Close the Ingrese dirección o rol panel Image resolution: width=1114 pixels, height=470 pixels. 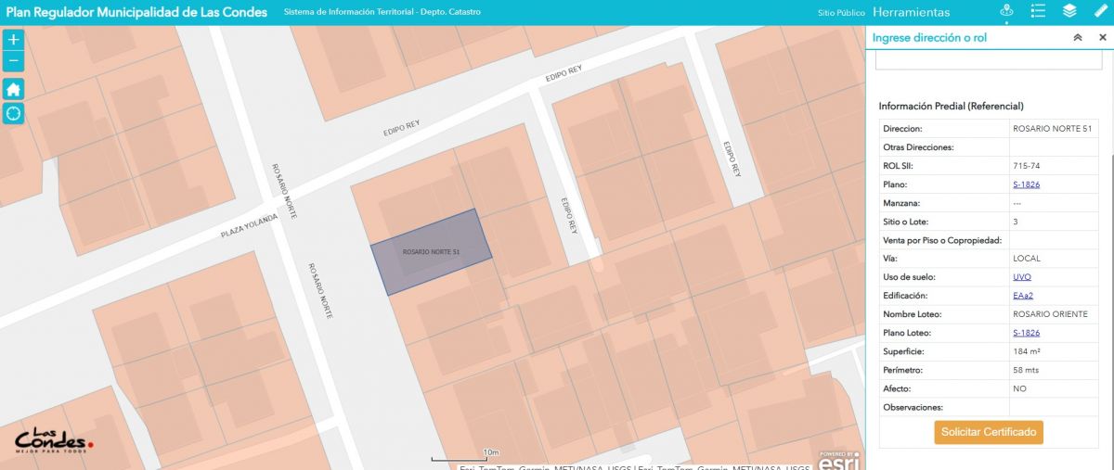click(x=1103, y=38)
